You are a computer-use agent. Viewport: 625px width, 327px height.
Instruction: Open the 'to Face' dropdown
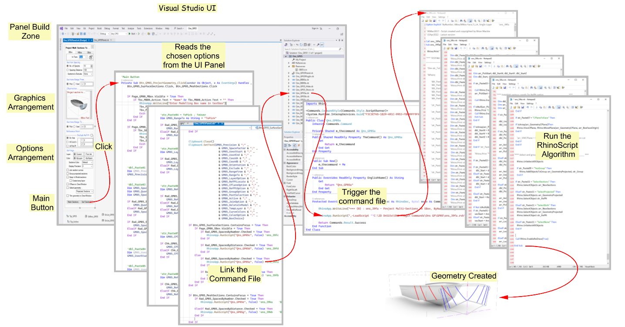coord(83,57)
